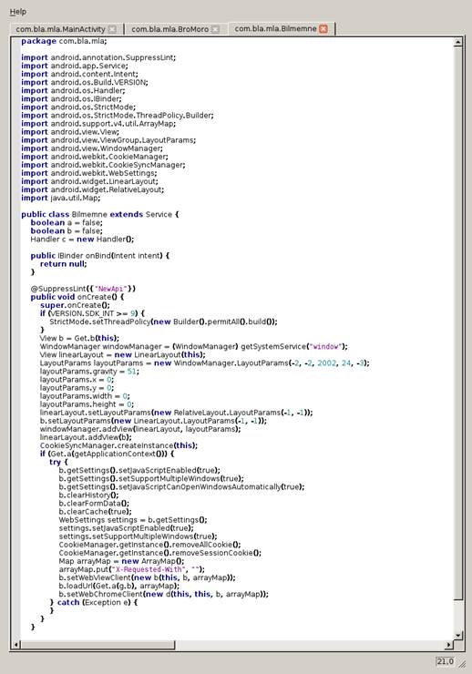Click the horizontal scrollbar left arrow
472x674 pixels.
tap(16, 645)
